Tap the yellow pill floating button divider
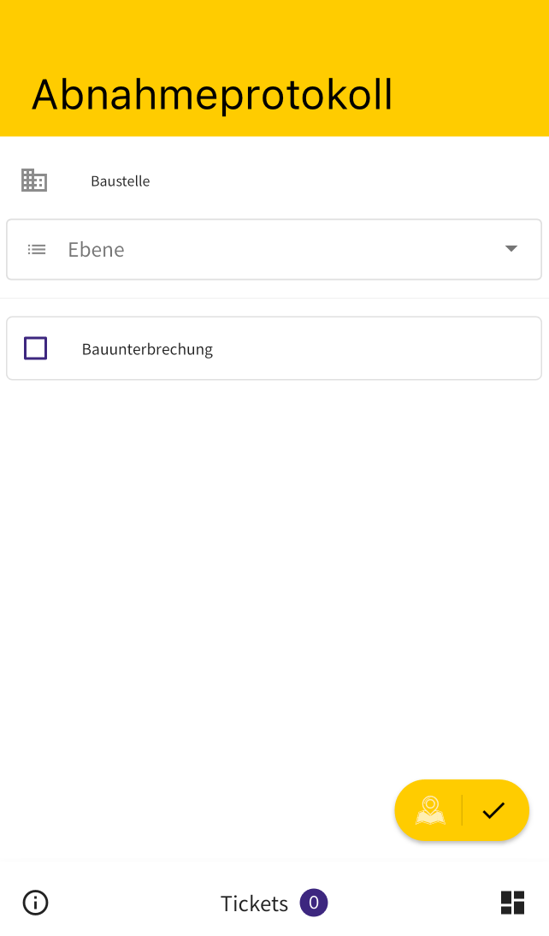The width and height of the screenshot is (549, 936). (462, 810)
